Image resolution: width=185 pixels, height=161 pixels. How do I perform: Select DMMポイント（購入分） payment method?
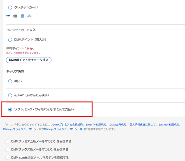pos(10,39)
